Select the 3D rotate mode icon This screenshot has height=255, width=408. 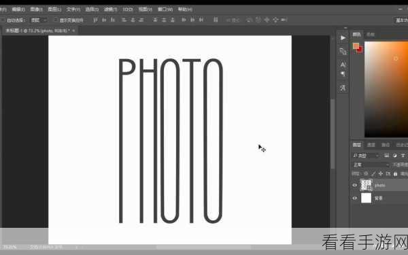(250, 20)
